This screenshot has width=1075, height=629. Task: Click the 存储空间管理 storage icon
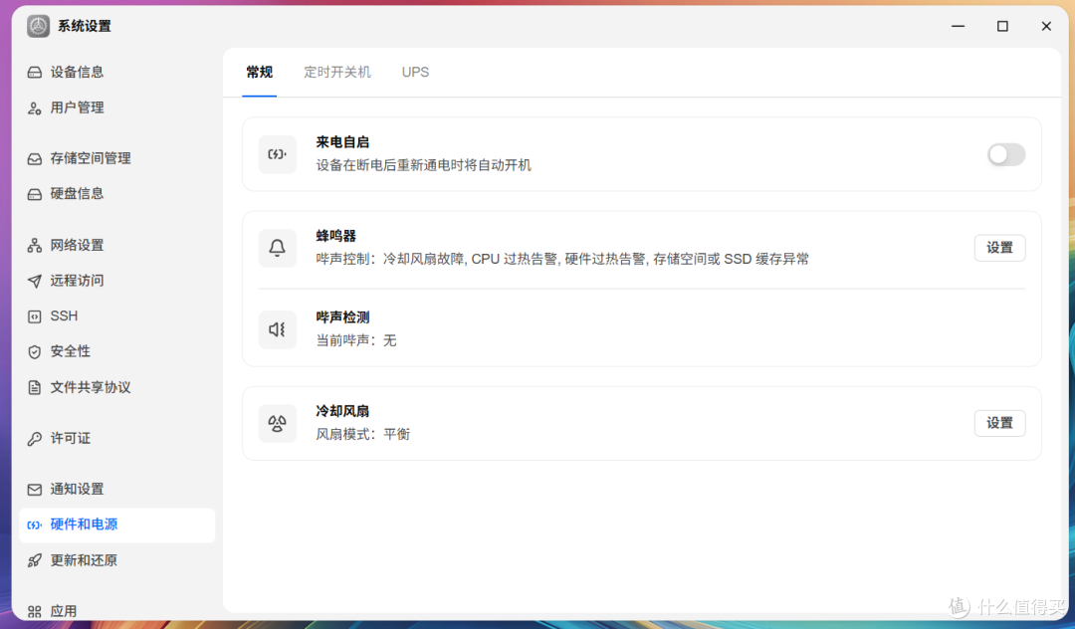[x=34, y=159]
